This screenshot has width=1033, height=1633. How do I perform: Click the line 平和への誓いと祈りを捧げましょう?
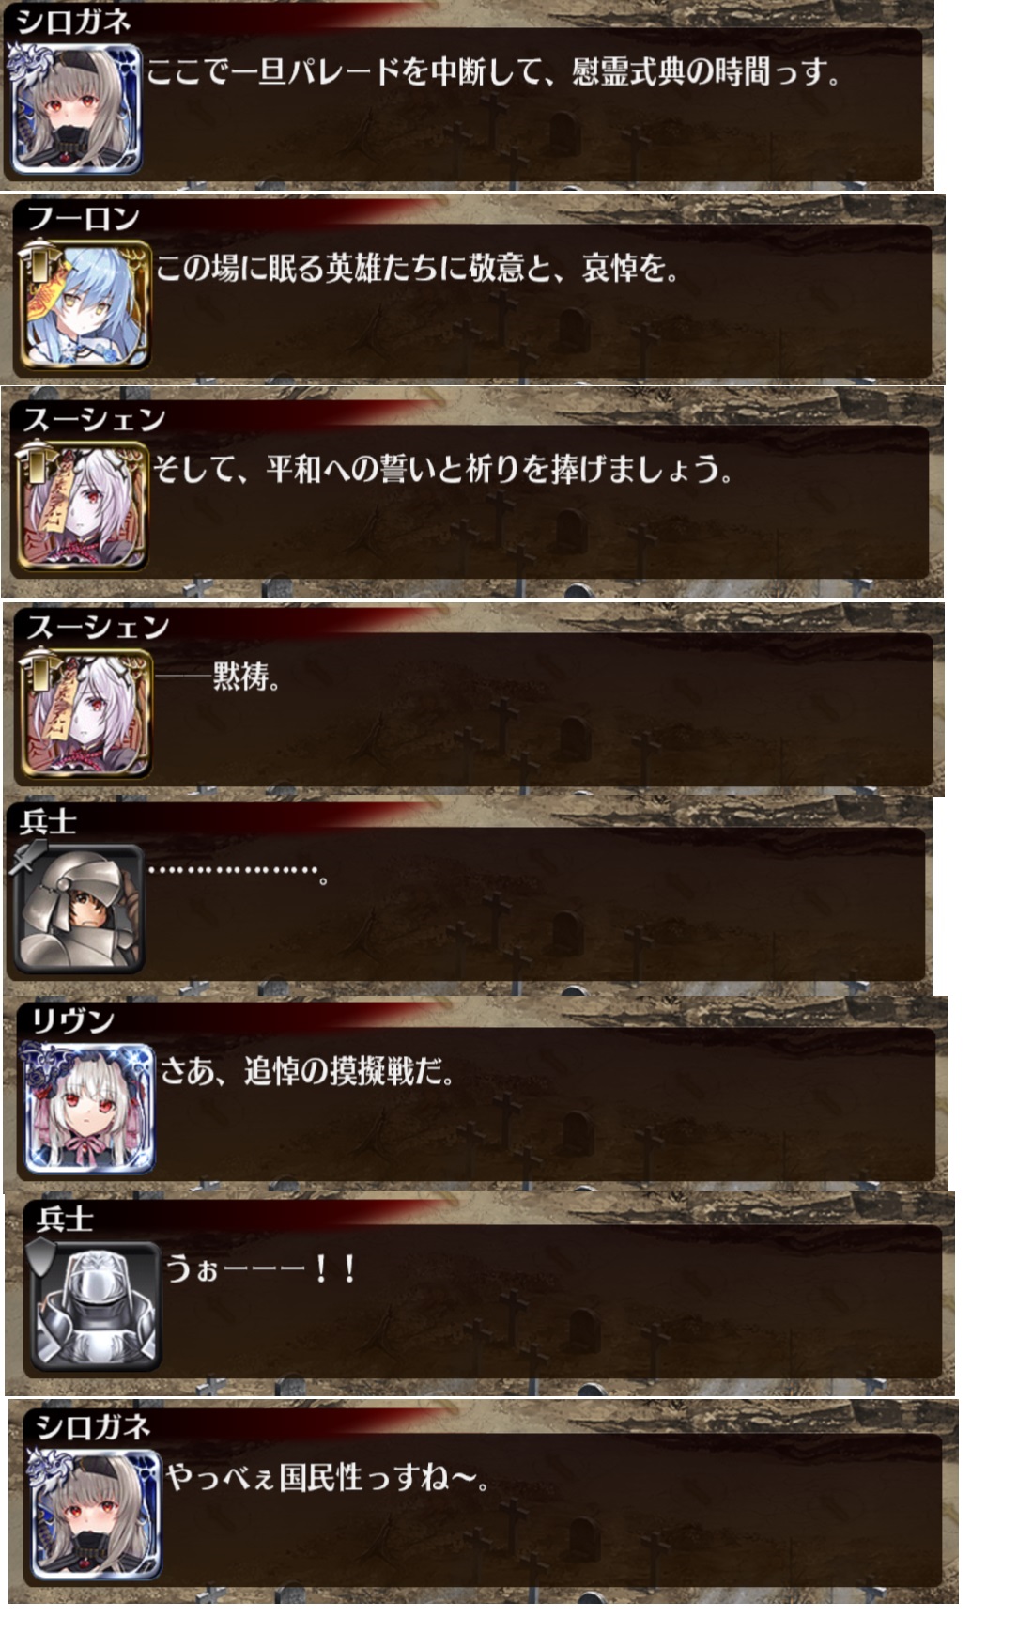[443, 468]
